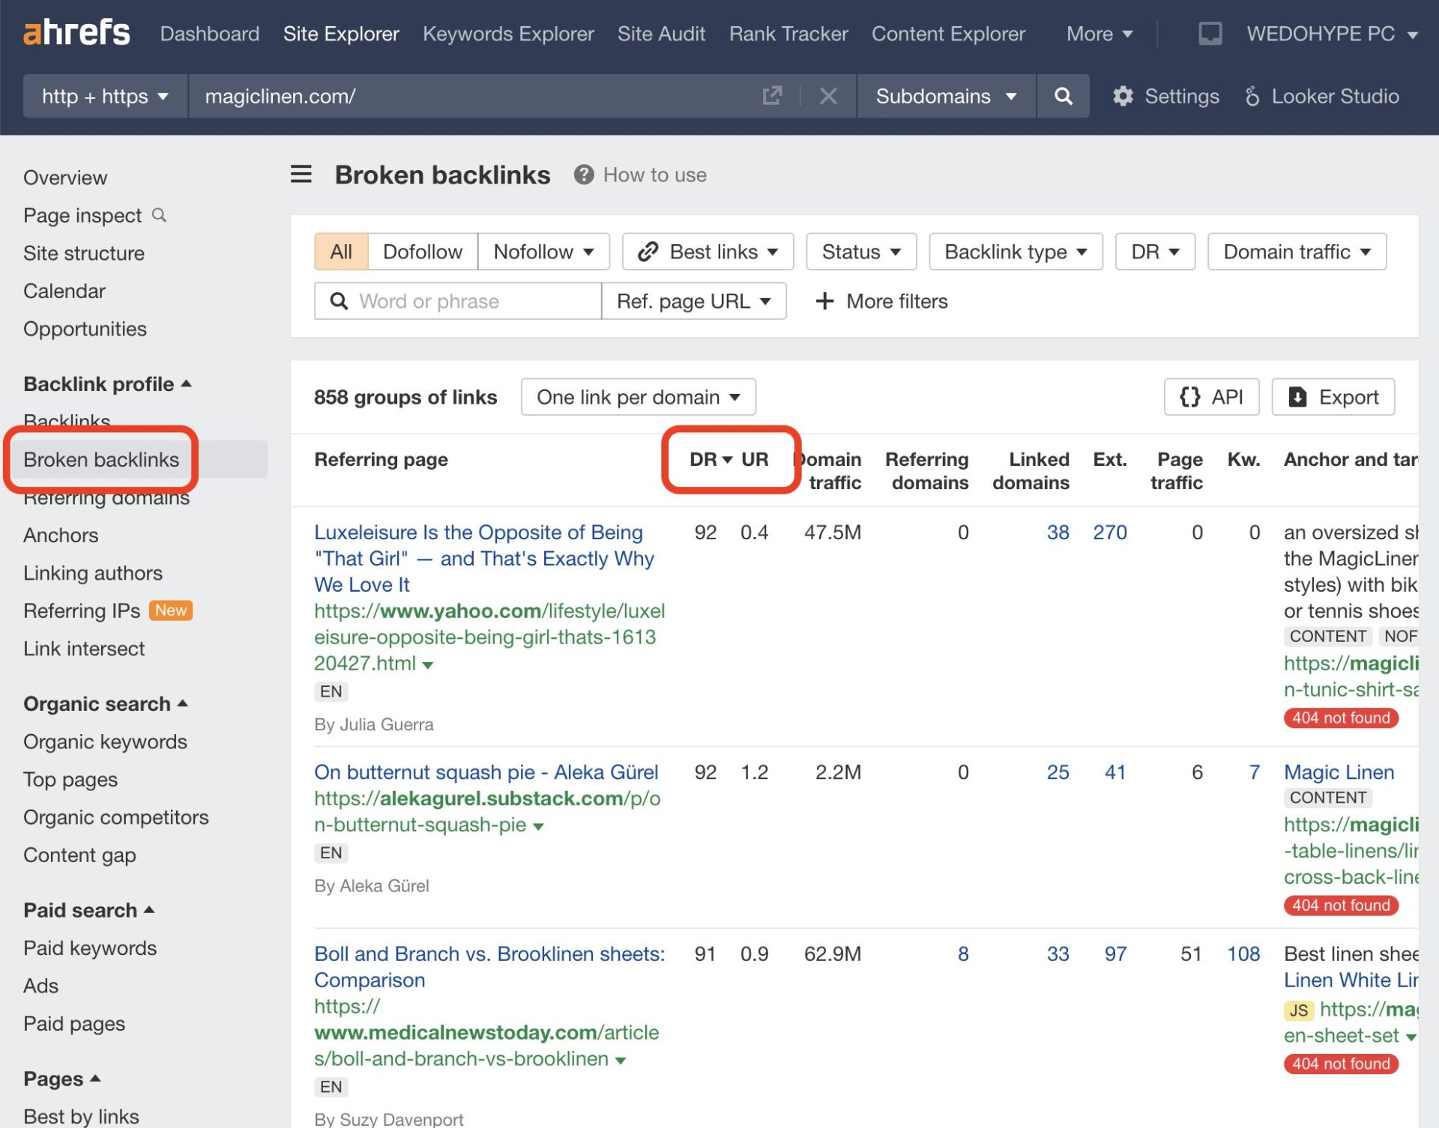
Task: Click 108 keywords in medicalnewstoday row
Action: 1243,953
